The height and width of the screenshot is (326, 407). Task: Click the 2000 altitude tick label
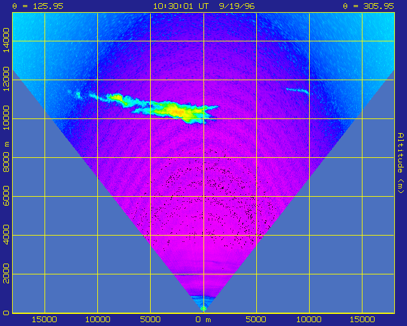[6, 274]
